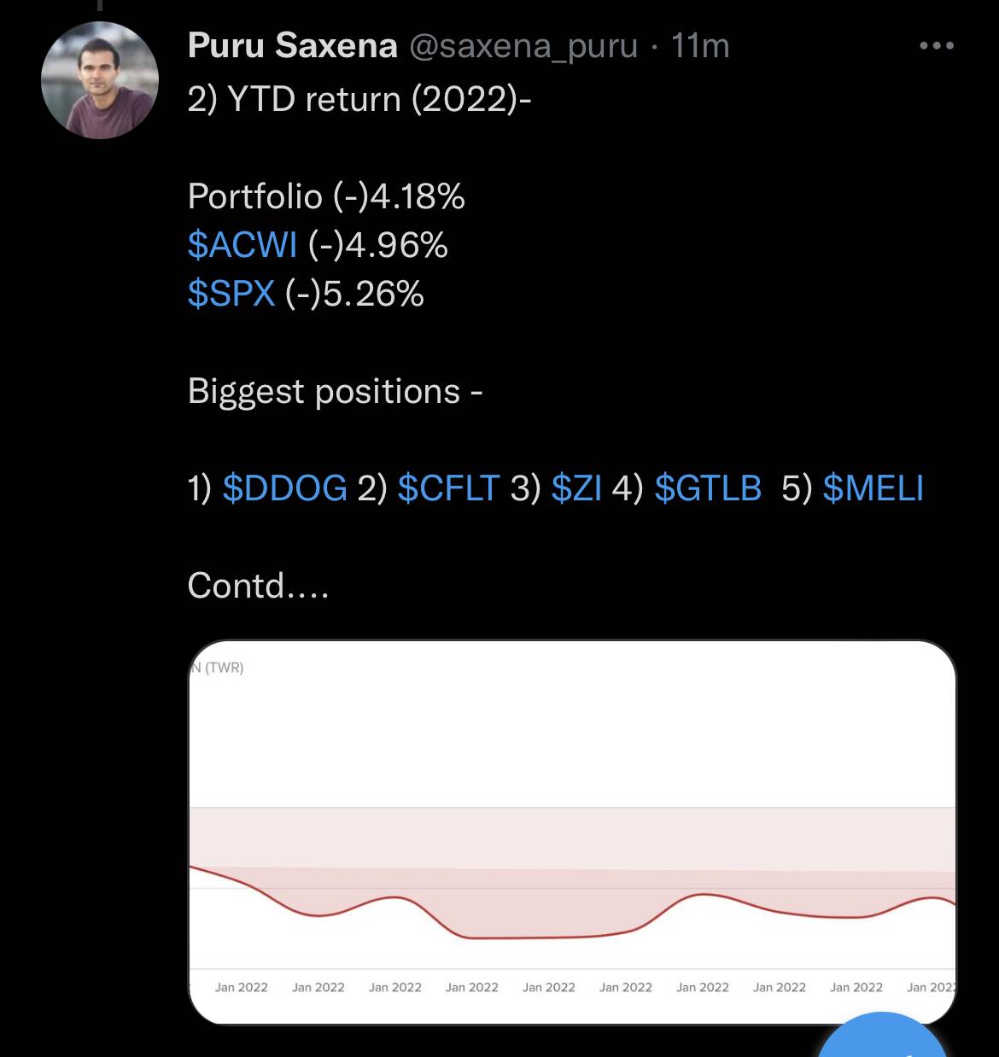
Task: Tap the blue compose tweet button
Action: (883, 1035)
